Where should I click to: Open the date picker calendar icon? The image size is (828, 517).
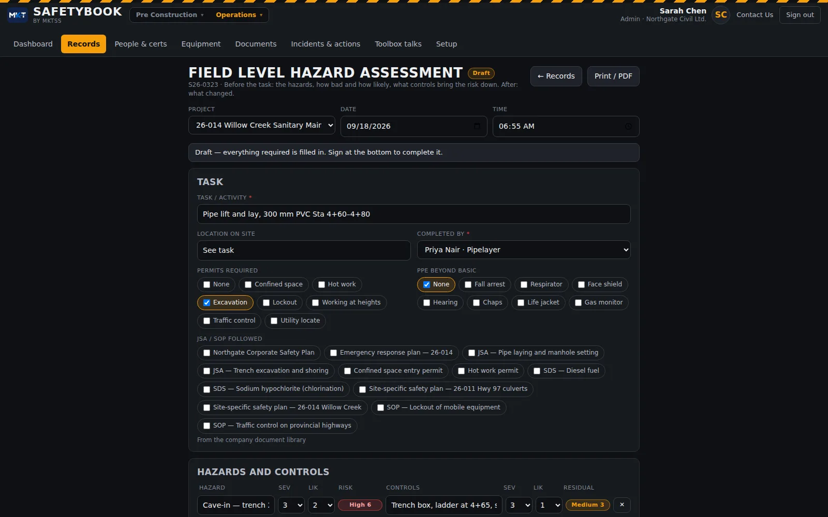pyautogui.click(x=477, y=126)
